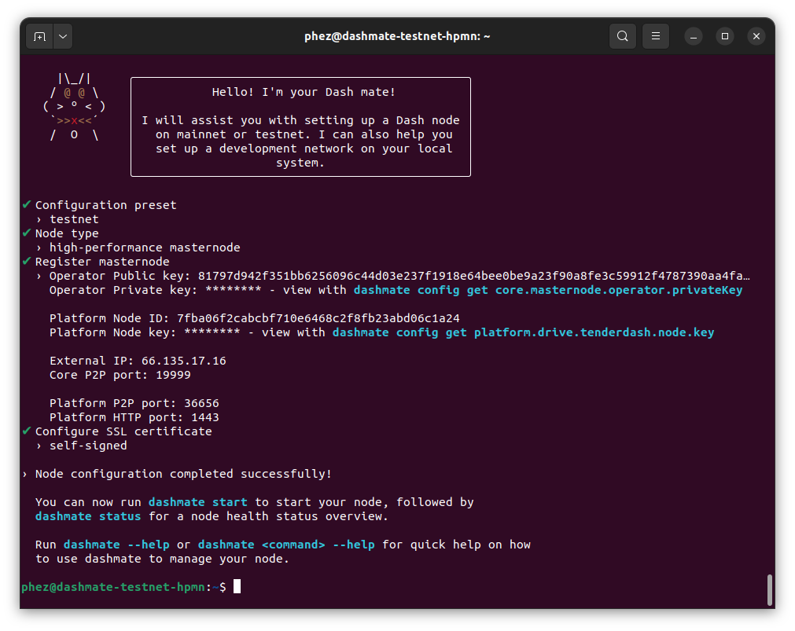
Task: Open the terminal search
Action: click(x=622, y=35)
